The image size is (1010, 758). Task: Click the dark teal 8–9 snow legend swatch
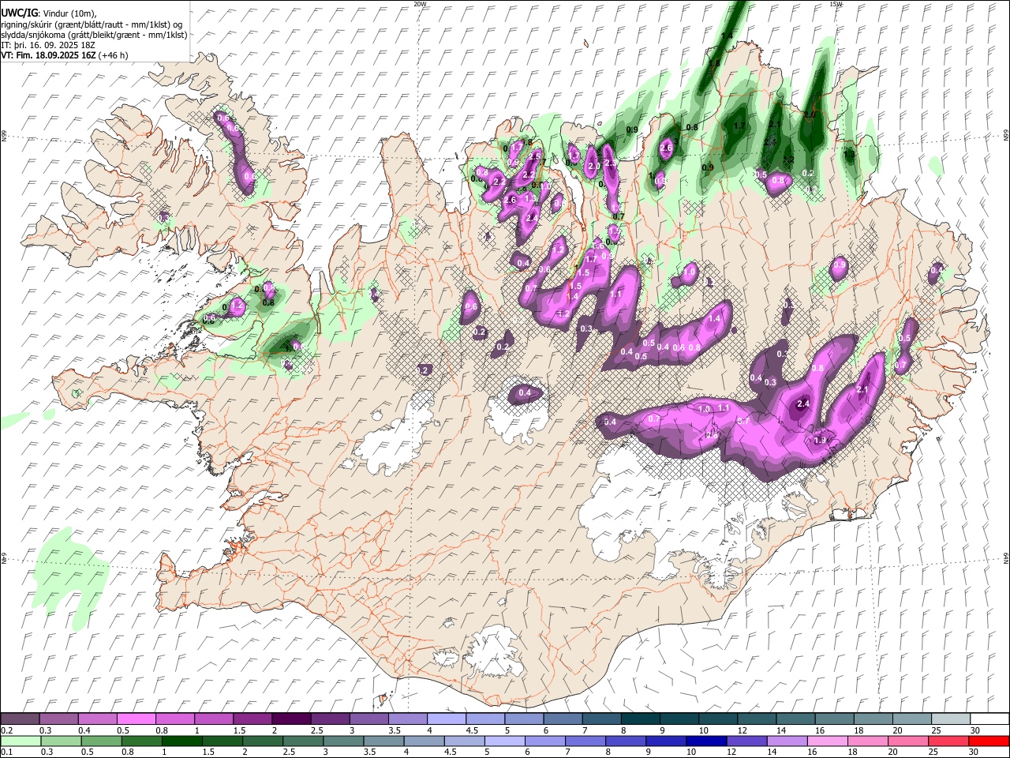tap(641, 719)
